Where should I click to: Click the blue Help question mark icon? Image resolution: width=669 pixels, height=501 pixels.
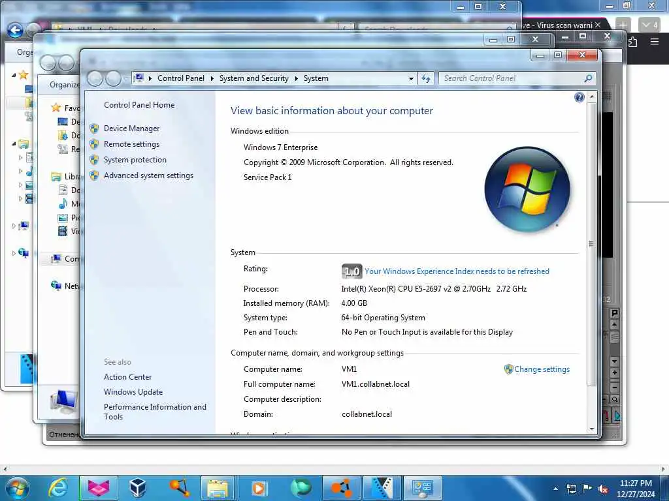[579, 98]
